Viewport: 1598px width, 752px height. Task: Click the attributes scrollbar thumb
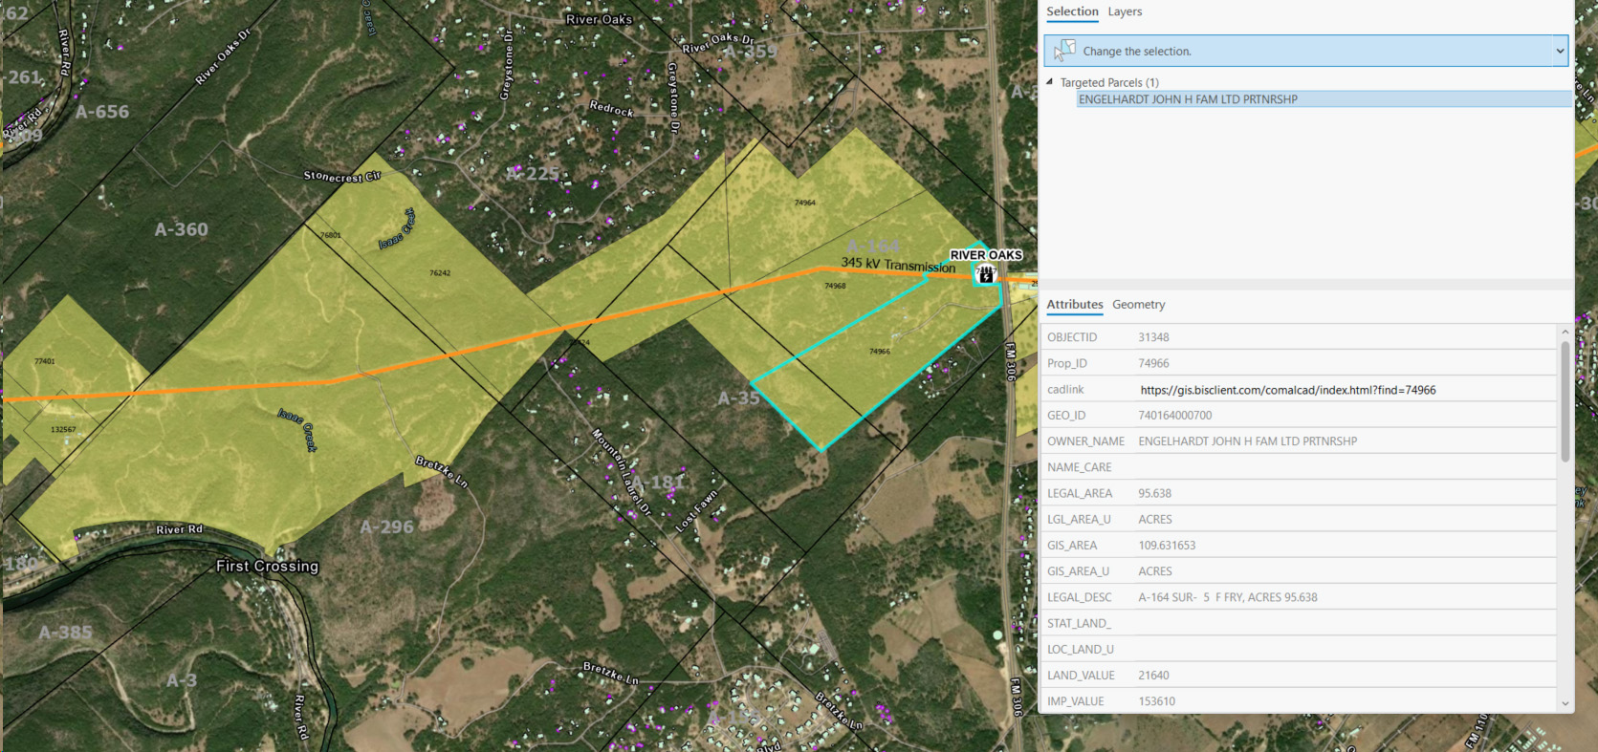pos(1565,401)
